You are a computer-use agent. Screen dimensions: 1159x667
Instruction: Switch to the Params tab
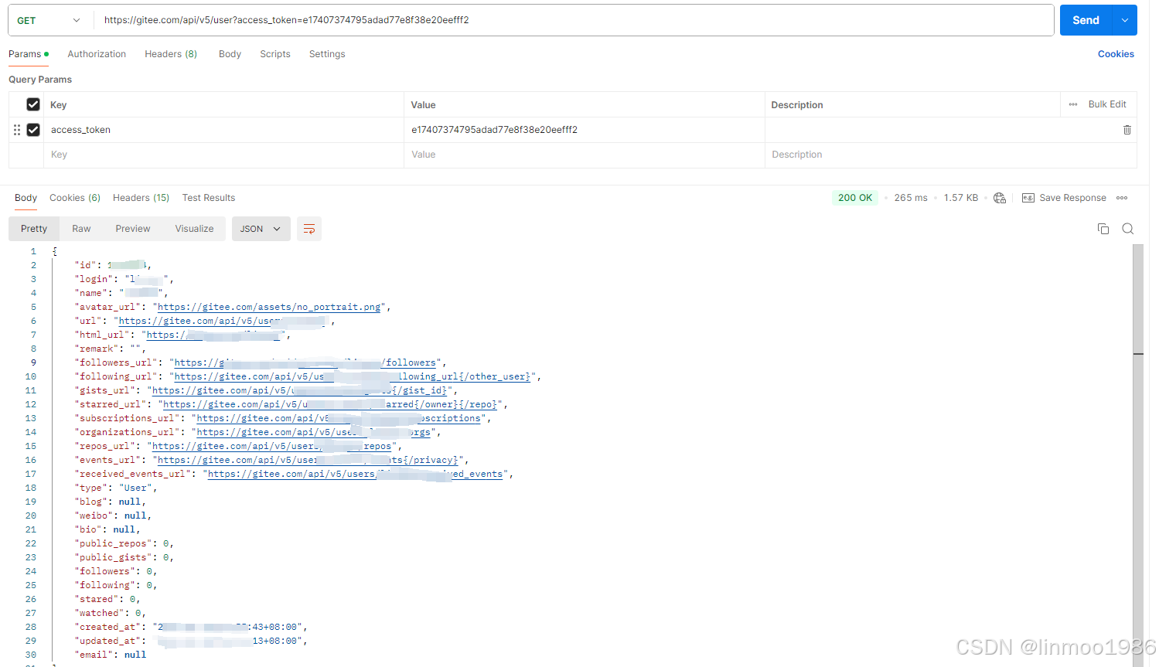29,54
